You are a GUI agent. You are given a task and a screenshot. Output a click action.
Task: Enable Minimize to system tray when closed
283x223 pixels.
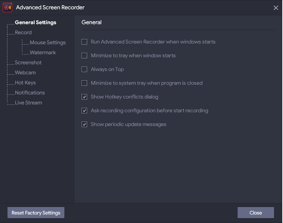(x=84, y=83)
